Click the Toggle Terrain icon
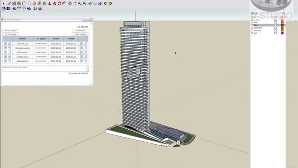Viewport: 298px width, 168px height. click(x=95, y=3)
